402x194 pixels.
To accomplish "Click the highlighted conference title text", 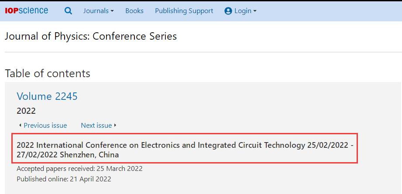I will 185,150.
